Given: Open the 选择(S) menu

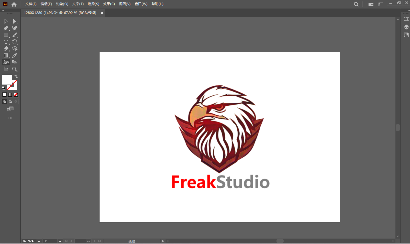Looking at the screenshot, I should (93, 4).
